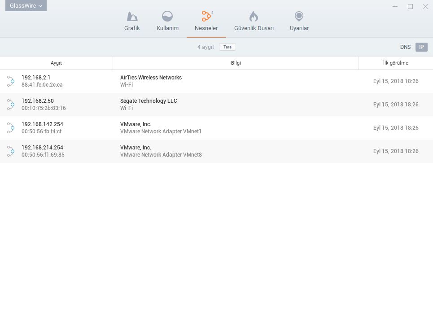Click VMware Network Adapter VMnet1 text
This screenshot has height=333, width=433.
[x=161, y=131]
